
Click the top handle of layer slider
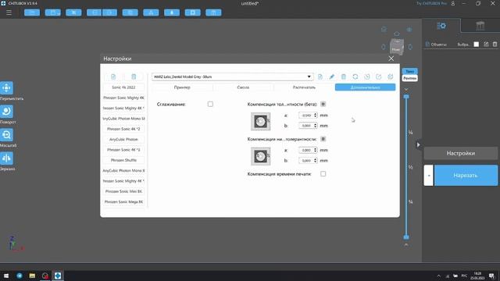[406, 97]
